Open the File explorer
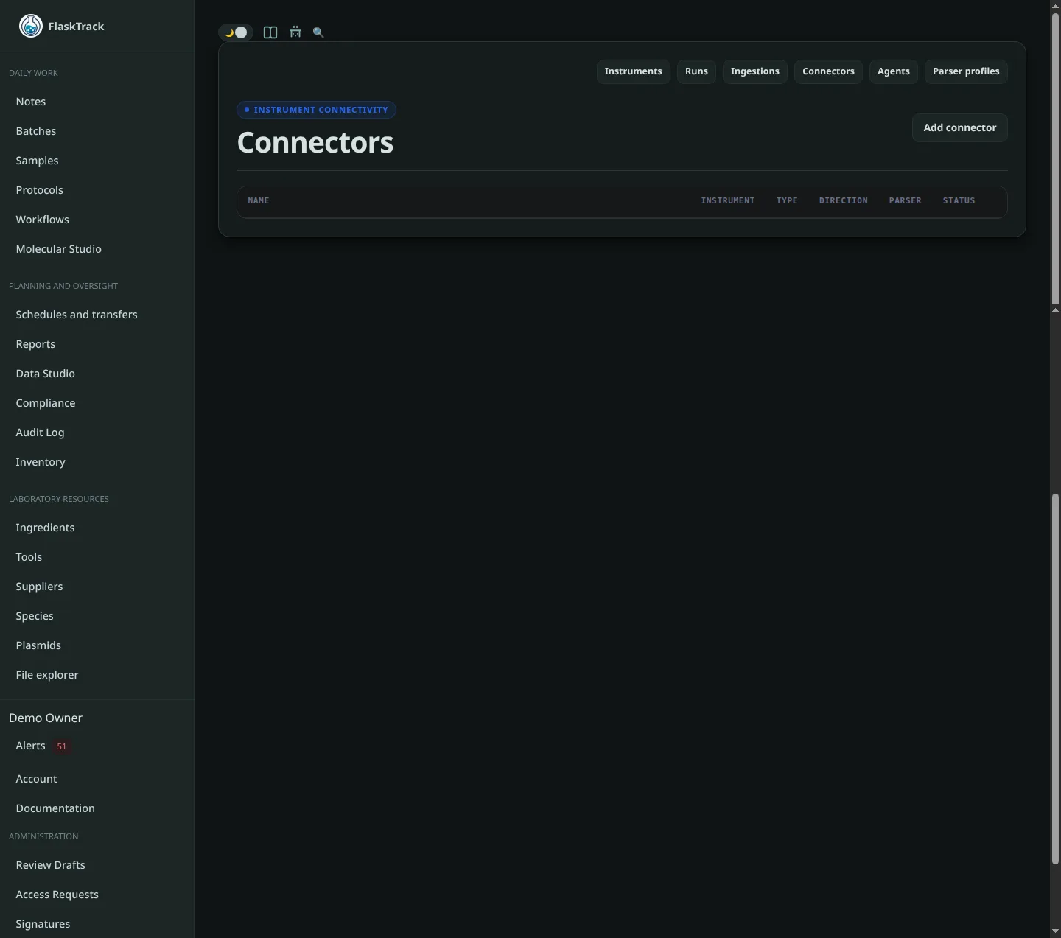The image size is (1061, 938). [x=97, y=675]
